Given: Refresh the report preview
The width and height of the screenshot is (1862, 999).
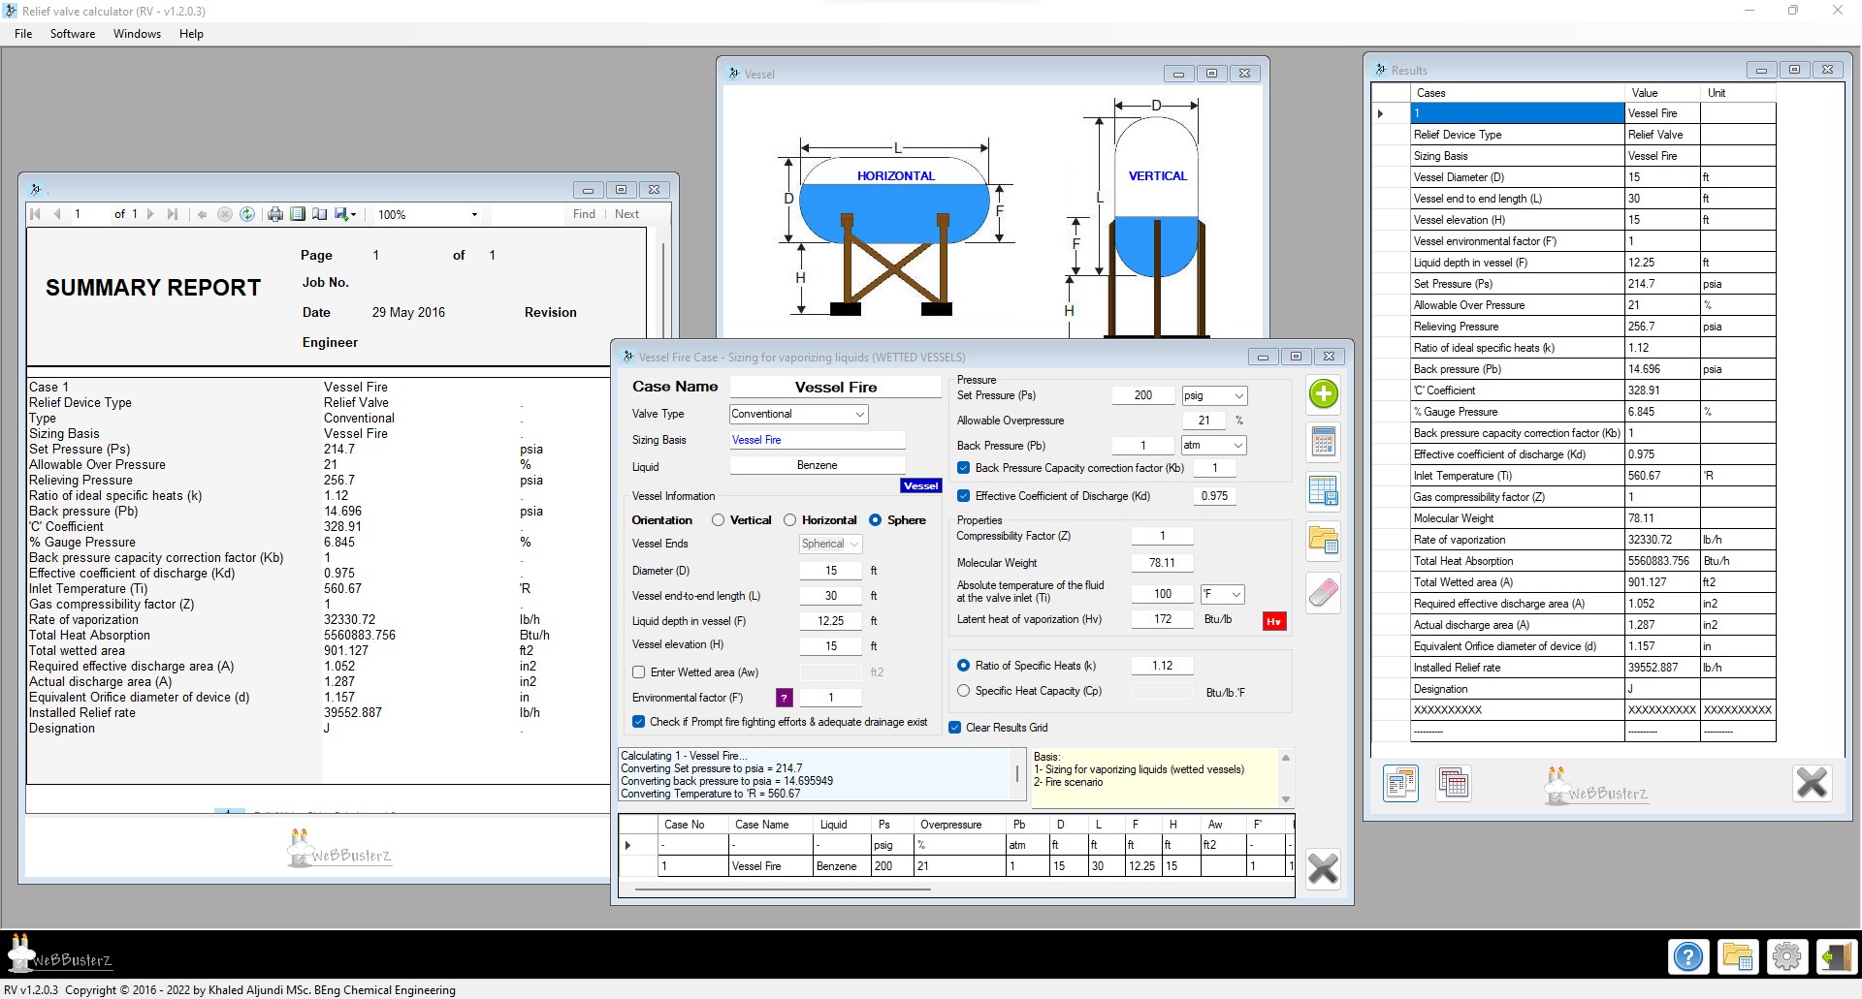Looking at the screenshot, I should [x=248, y=214].
